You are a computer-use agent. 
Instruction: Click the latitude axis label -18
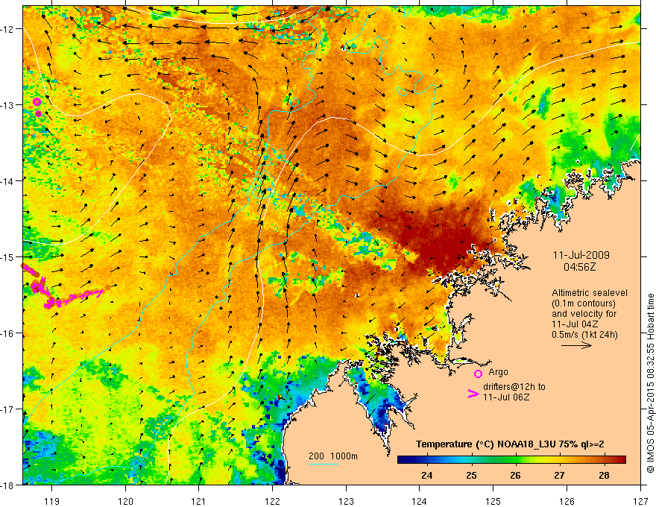click(10, 485)
